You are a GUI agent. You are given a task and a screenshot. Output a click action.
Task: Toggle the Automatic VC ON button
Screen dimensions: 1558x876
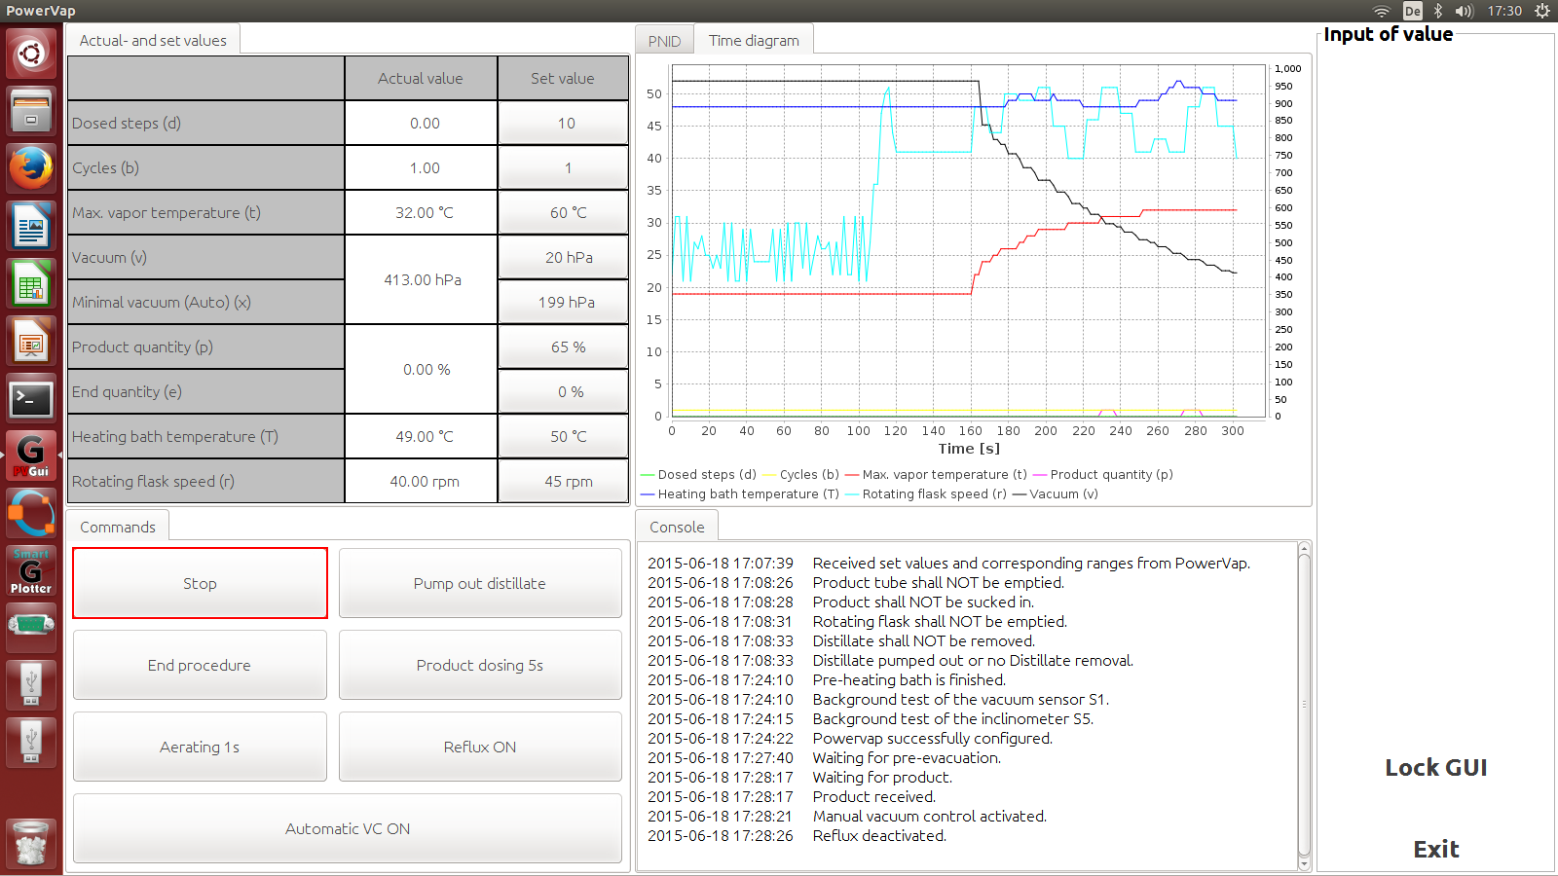click(x=348, y=828)
